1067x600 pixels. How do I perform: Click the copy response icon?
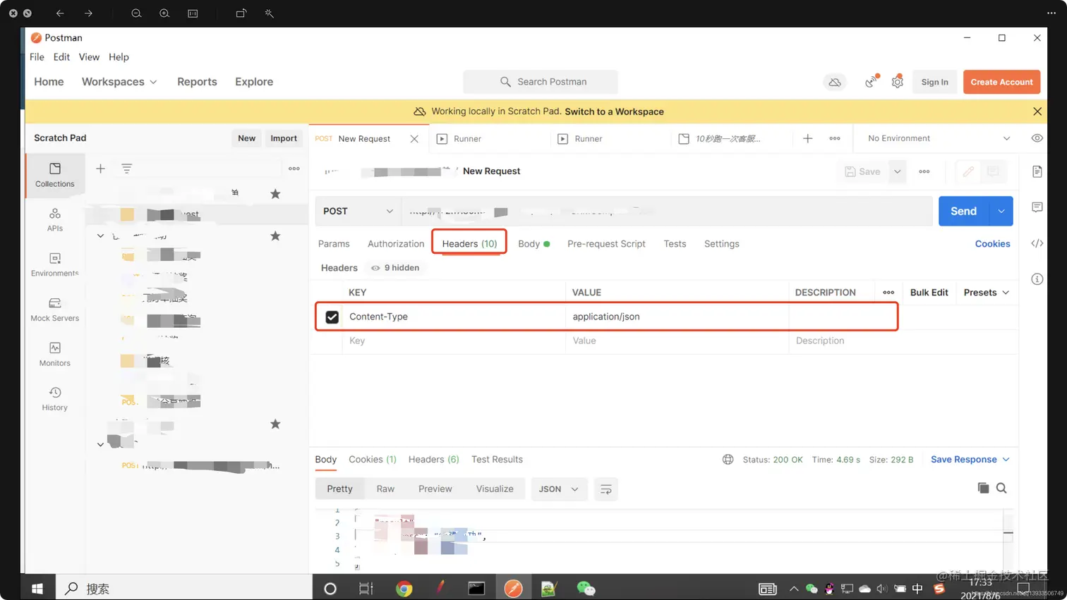983,488
